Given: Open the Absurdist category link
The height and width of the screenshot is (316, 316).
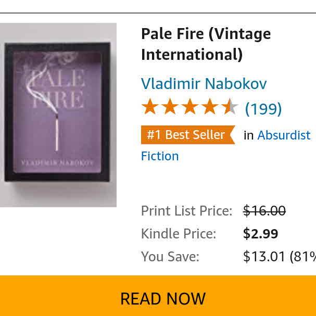Looking at the screenshot, I should [x=284, y=135].
